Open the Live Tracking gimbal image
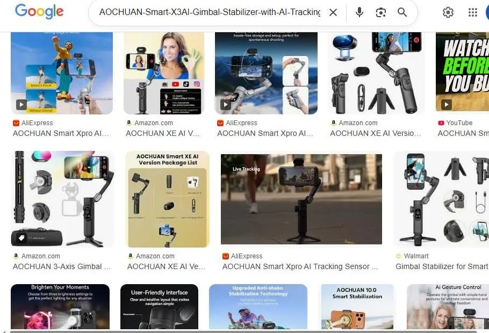Image resolution: width=489 pixels, height=333 pixels. tap(301, 199)
